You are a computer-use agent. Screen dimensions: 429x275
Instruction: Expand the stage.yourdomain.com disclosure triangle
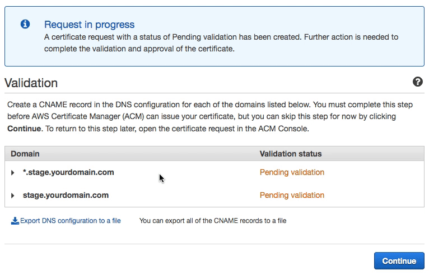point(12,196)
